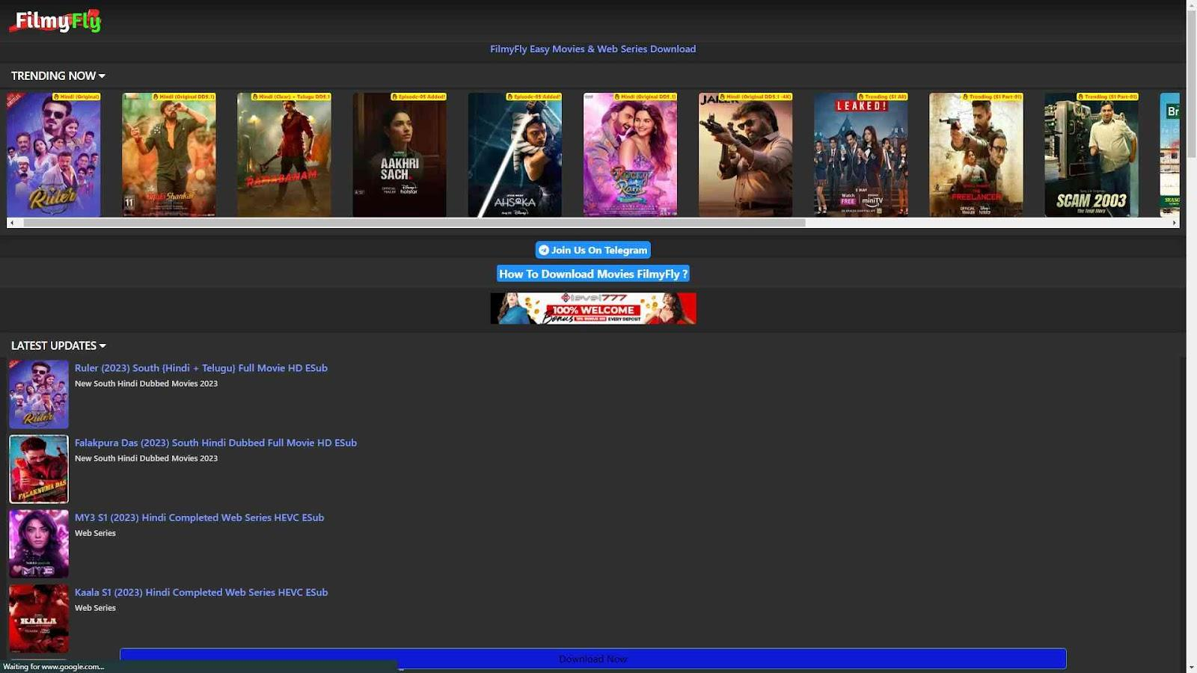The height and width of the screenshot is (673, 1197).
Task: Click 'Hindi (Original DD5.1)' badge on Rocky Aur Rani poster
Action: click(x=645, y=96)
